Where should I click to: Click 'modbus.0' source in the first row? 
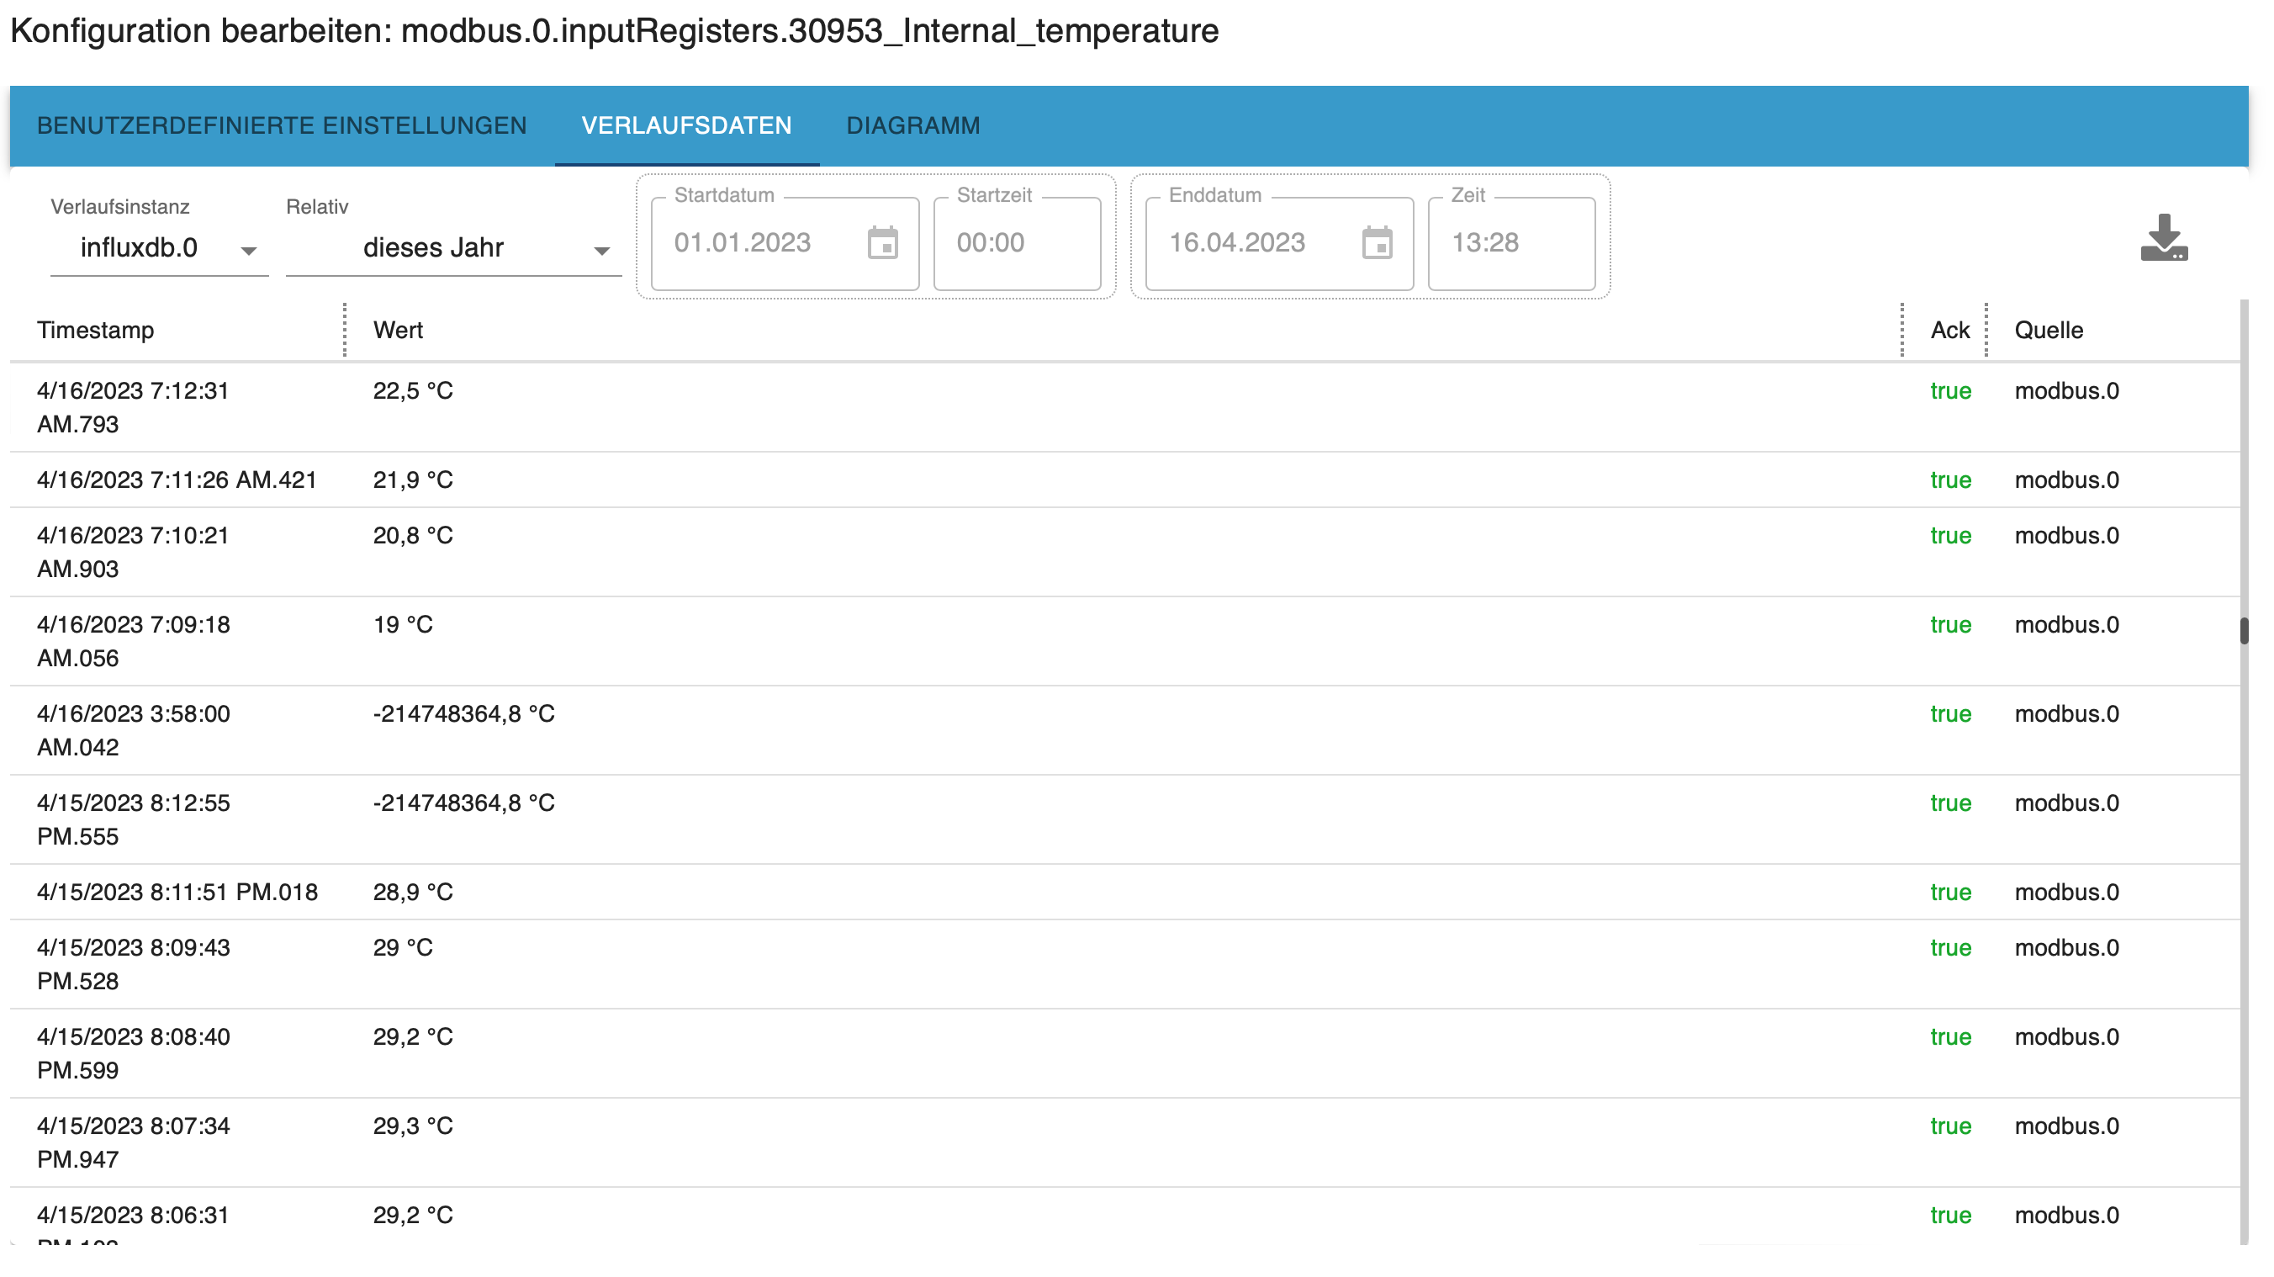[2065, 390]
